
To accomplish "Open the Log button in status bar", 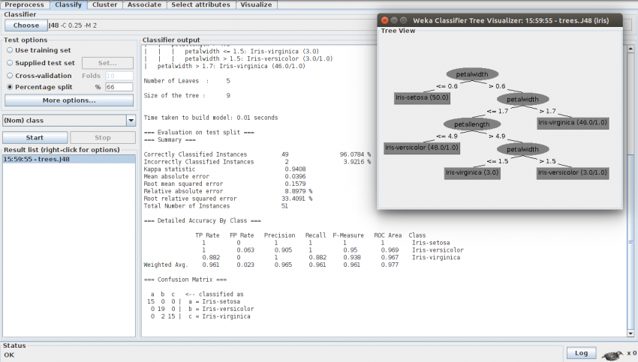I will point(580,353).
